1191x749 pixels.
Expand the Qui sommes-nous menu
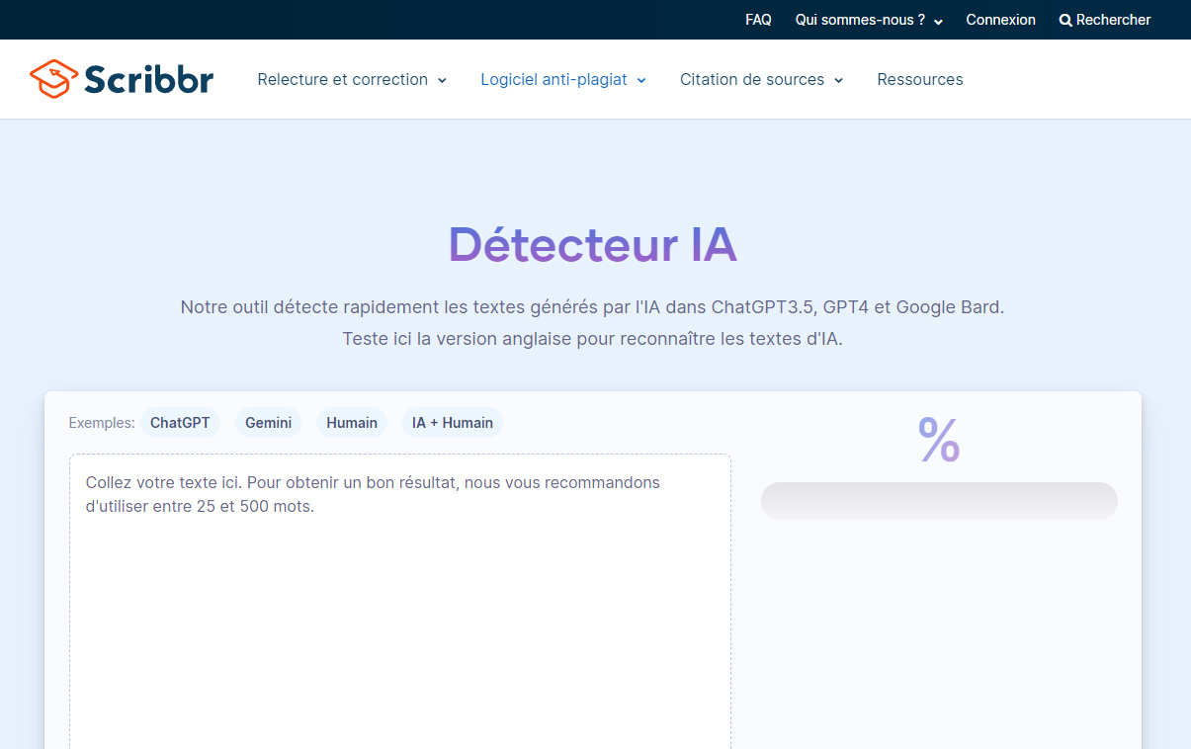point(868,20)
